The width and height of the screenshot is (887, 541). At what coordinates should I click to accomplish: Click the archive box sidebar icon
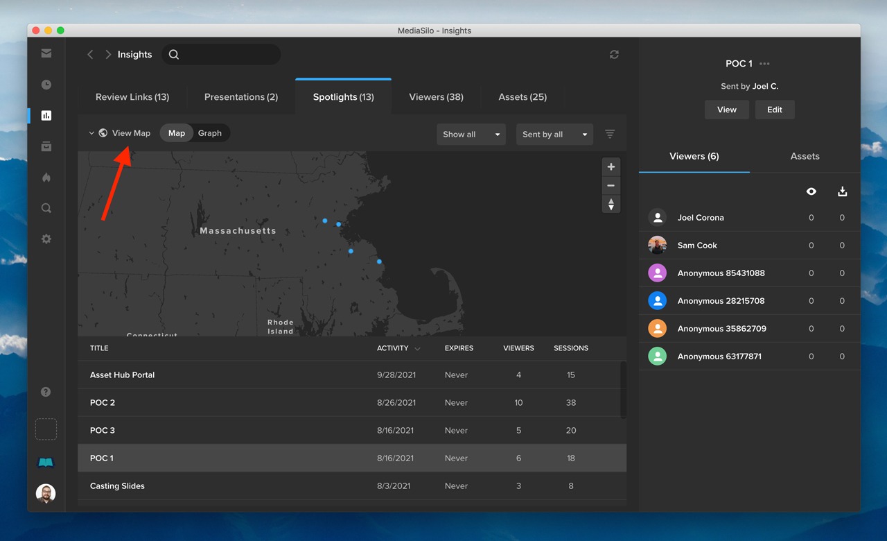point(46,146)
